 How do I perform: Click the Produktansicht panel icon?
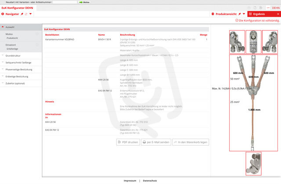(213, 14)
